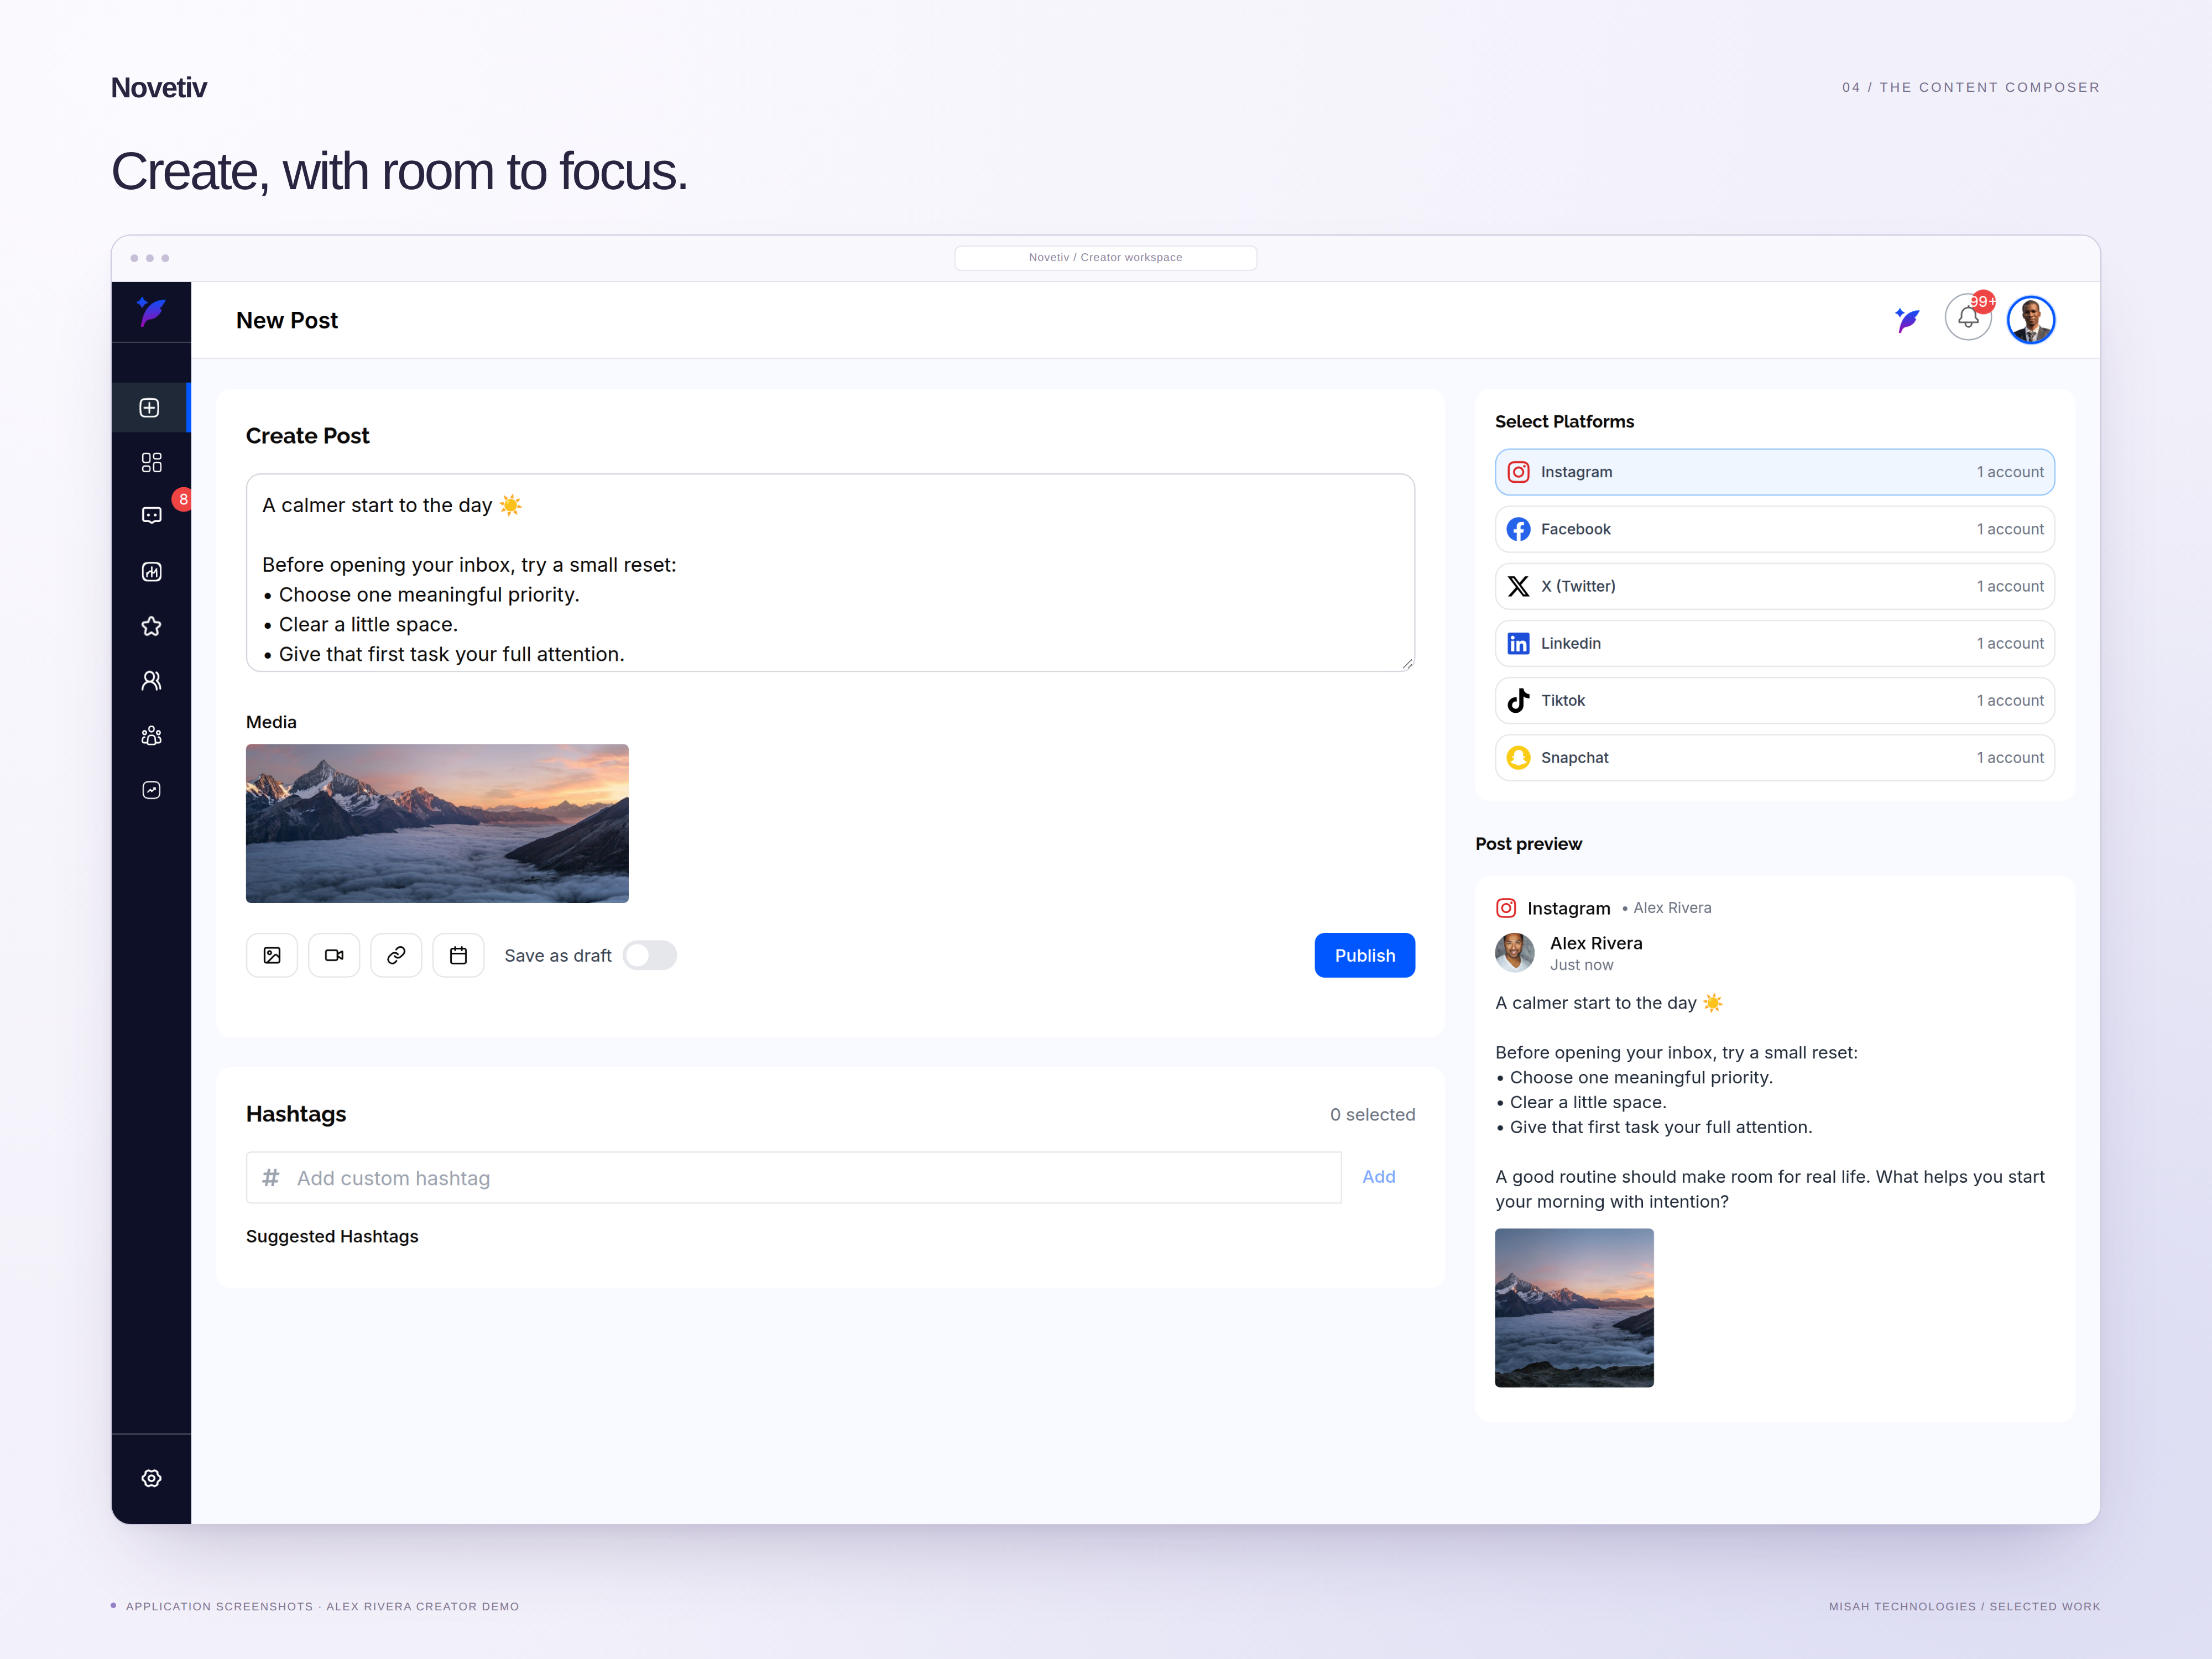This screenshot has width=2212, height=1659.
Task: Click the Novetiv feather logo in sidebar
Action: click(151, 311)
